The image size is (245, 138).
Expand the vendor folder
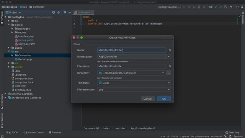[x=9, y=67]
